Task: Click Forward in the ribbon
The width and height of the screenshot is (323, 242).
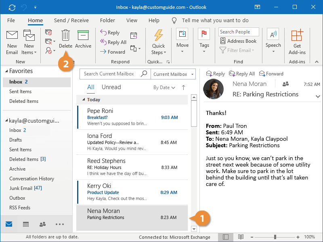Action: tap(113, 52)
